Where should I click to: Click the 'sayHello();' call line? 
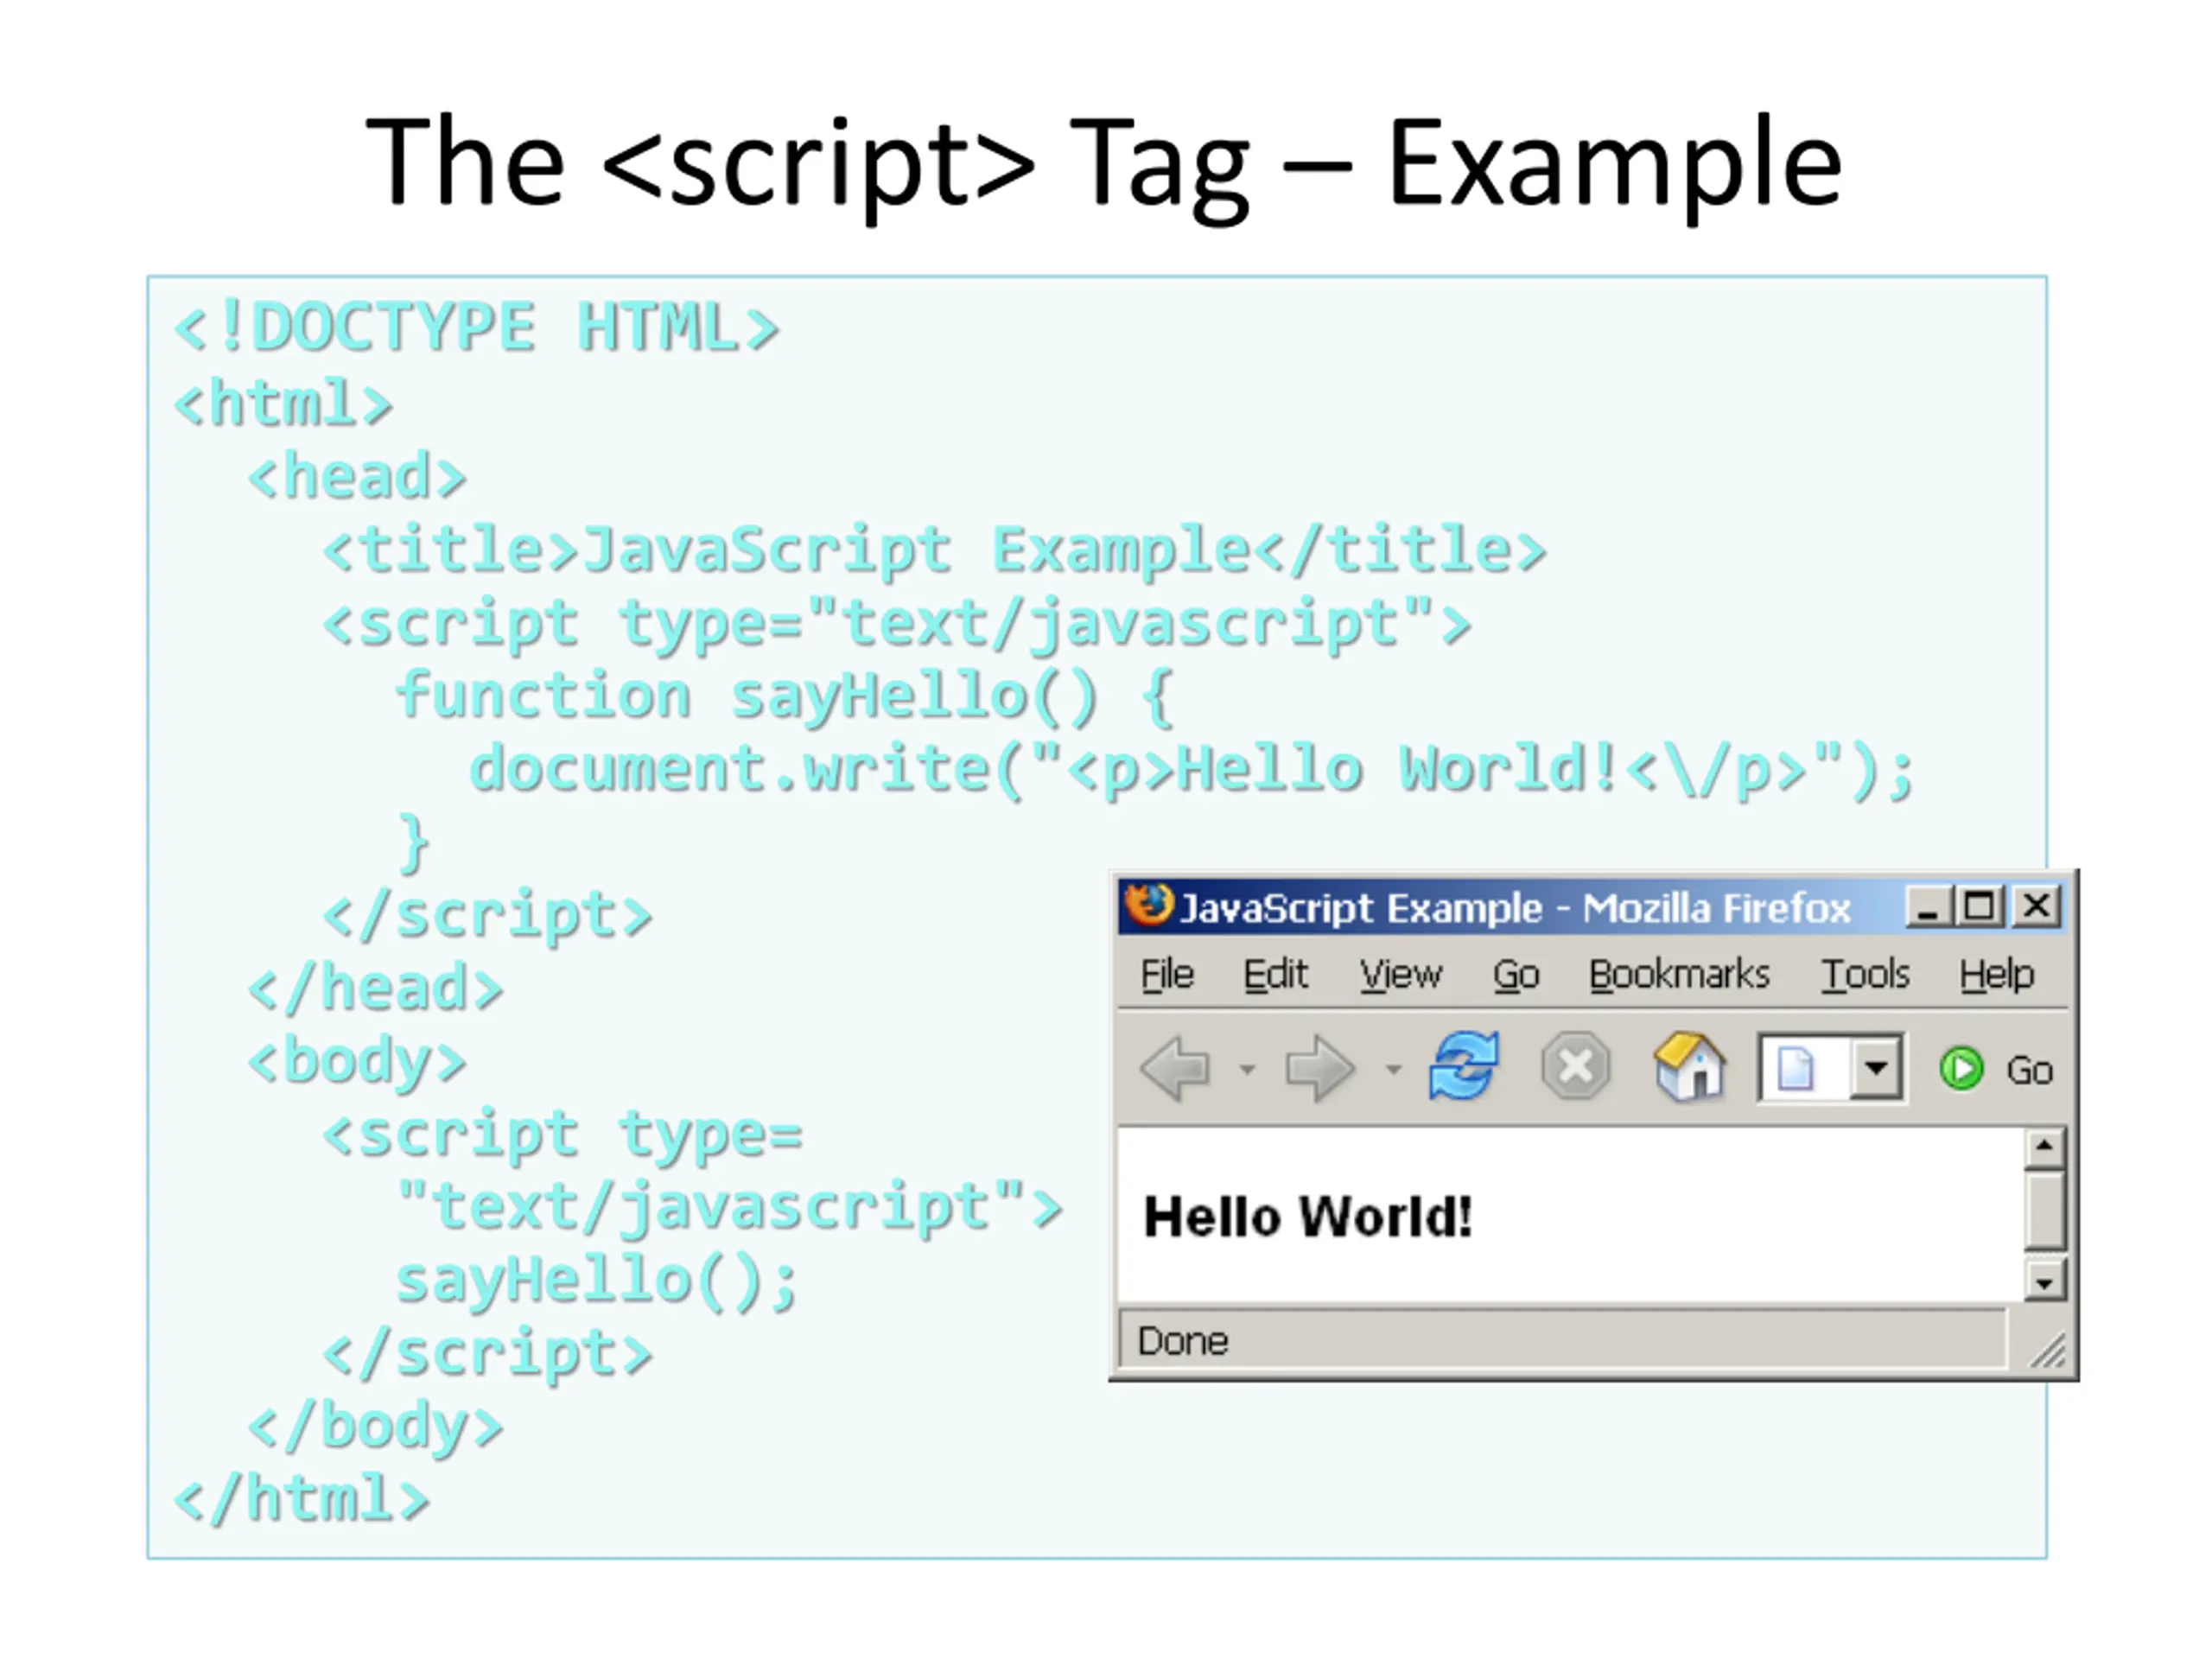point(597,1281)
